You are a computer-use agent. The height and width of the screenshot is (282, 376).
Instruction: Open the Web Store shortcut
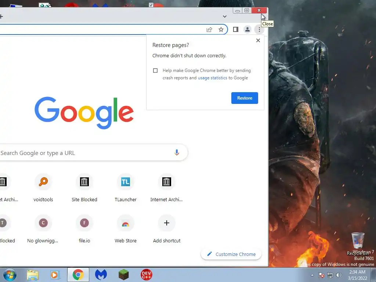point(126,229)
